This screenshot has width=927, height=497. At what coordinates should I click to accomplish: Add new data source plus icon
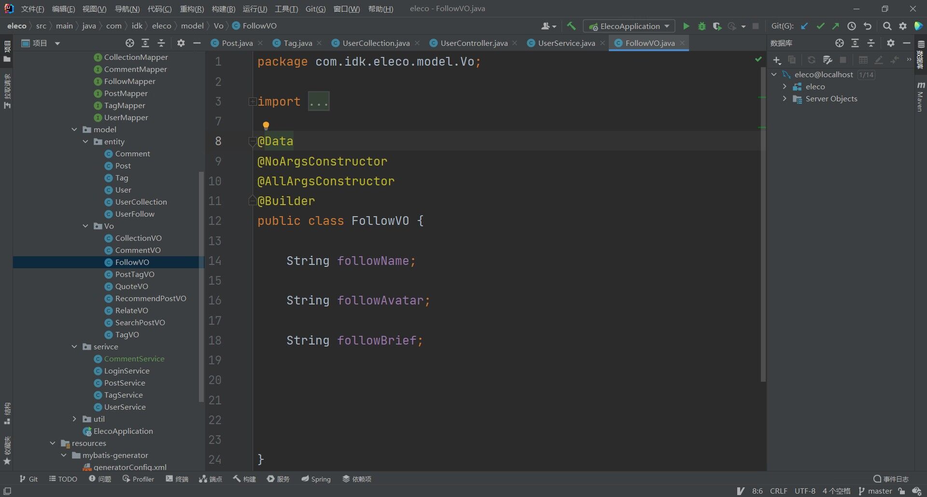(777, 60)
